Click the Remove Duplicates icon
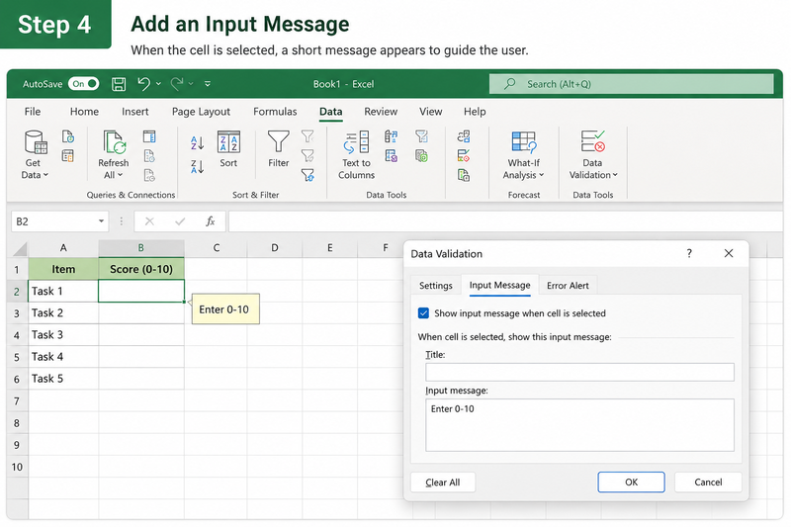The image size is (791, 527). (x=391, y=156)
